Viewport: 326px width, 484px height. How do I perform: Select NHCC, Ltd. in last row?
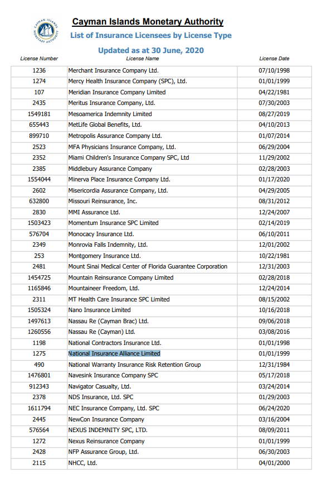[82, 463]
